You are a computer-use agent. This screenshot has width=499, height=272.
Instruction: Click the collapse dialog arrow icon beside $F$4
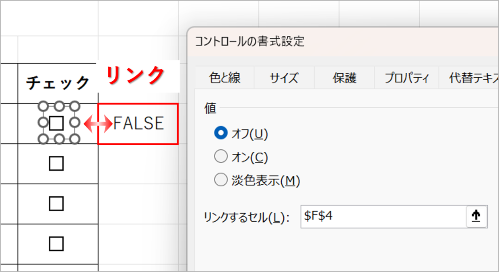tap(476, 217)
